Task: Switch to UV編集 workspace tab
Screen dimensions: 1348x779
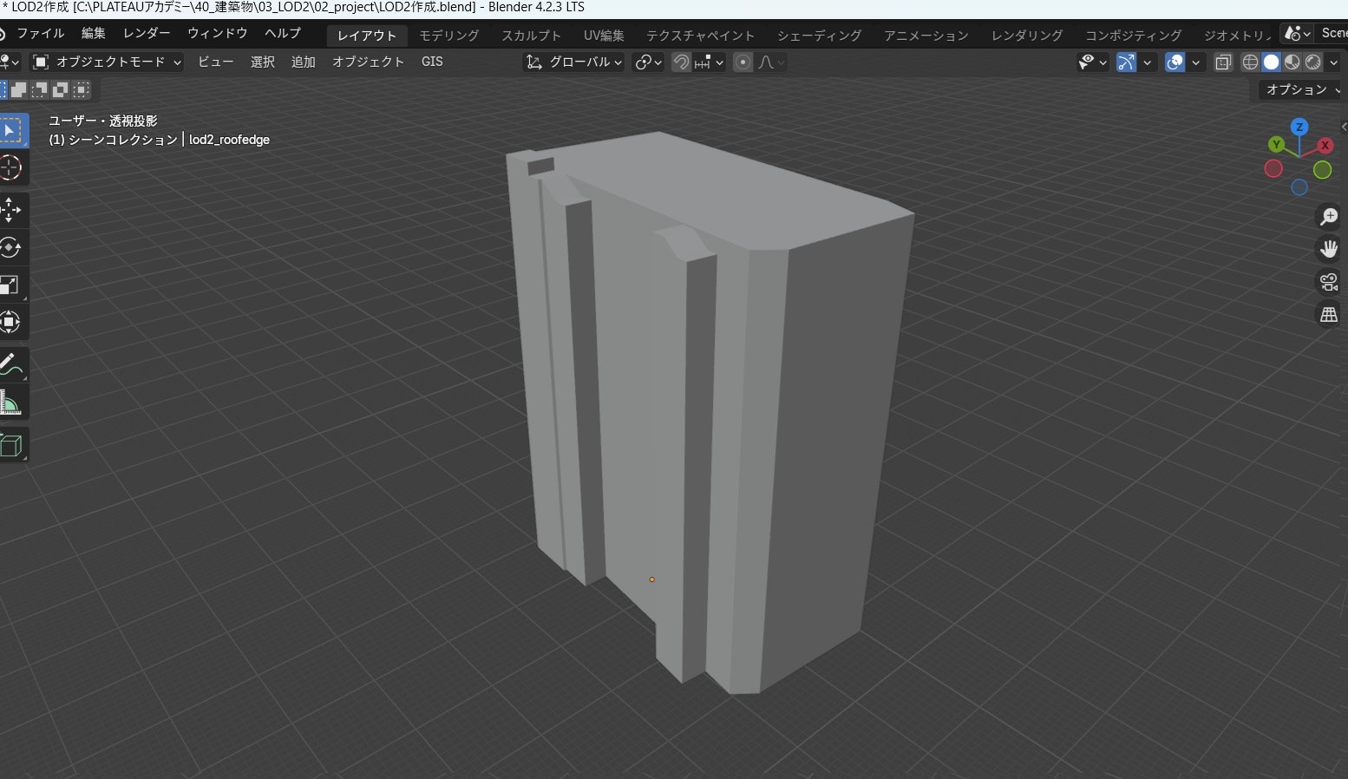Action: [604, 36]
